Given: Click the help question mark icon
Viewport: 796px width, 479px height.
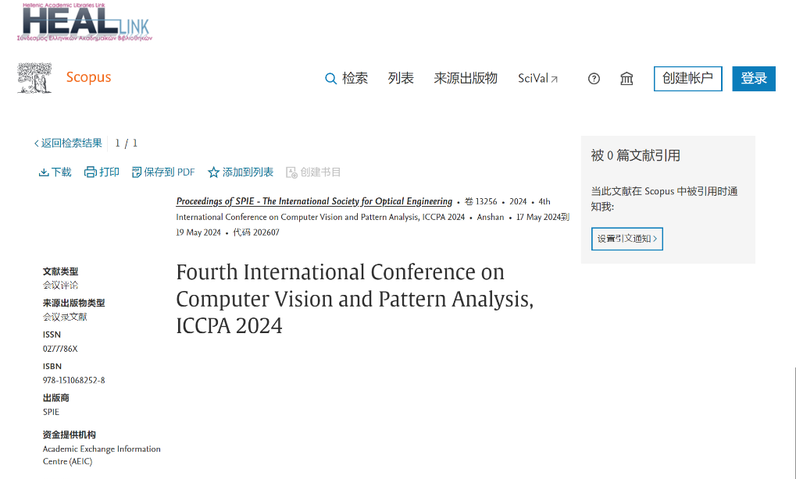Looking at the screenshot, I should [x=594, y=79].
